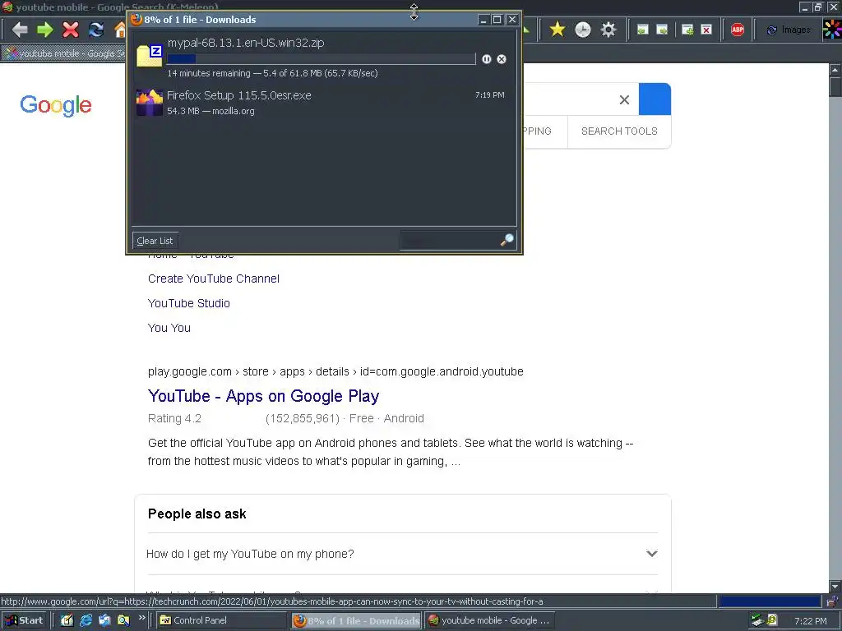
Task: Click the chevron beside the YouTube phone question
Action: click(x=652, y=554)
